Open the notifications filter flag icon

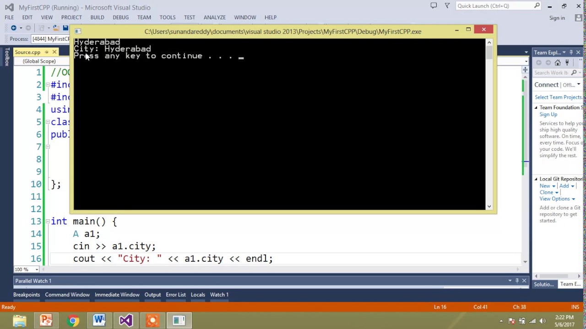tap(447, 5)
